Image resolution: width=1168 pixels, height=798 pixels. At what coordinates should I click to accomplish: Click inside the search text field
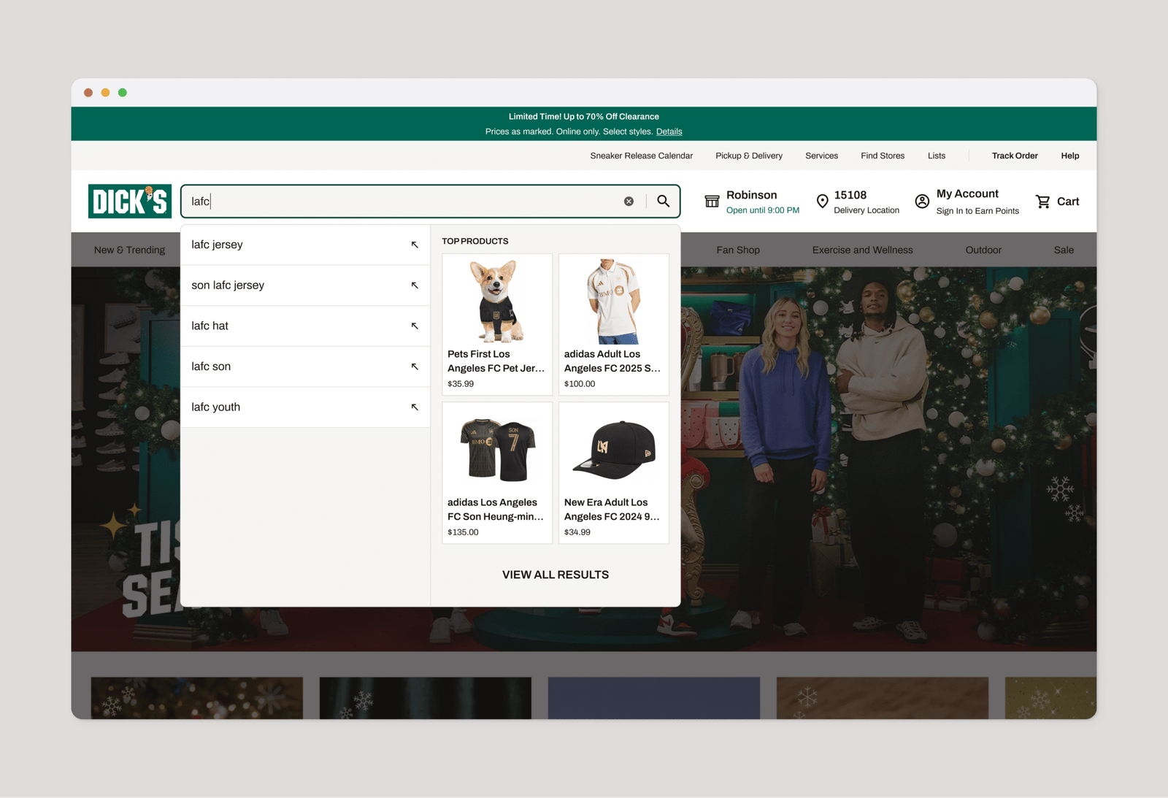coord(401,202)
